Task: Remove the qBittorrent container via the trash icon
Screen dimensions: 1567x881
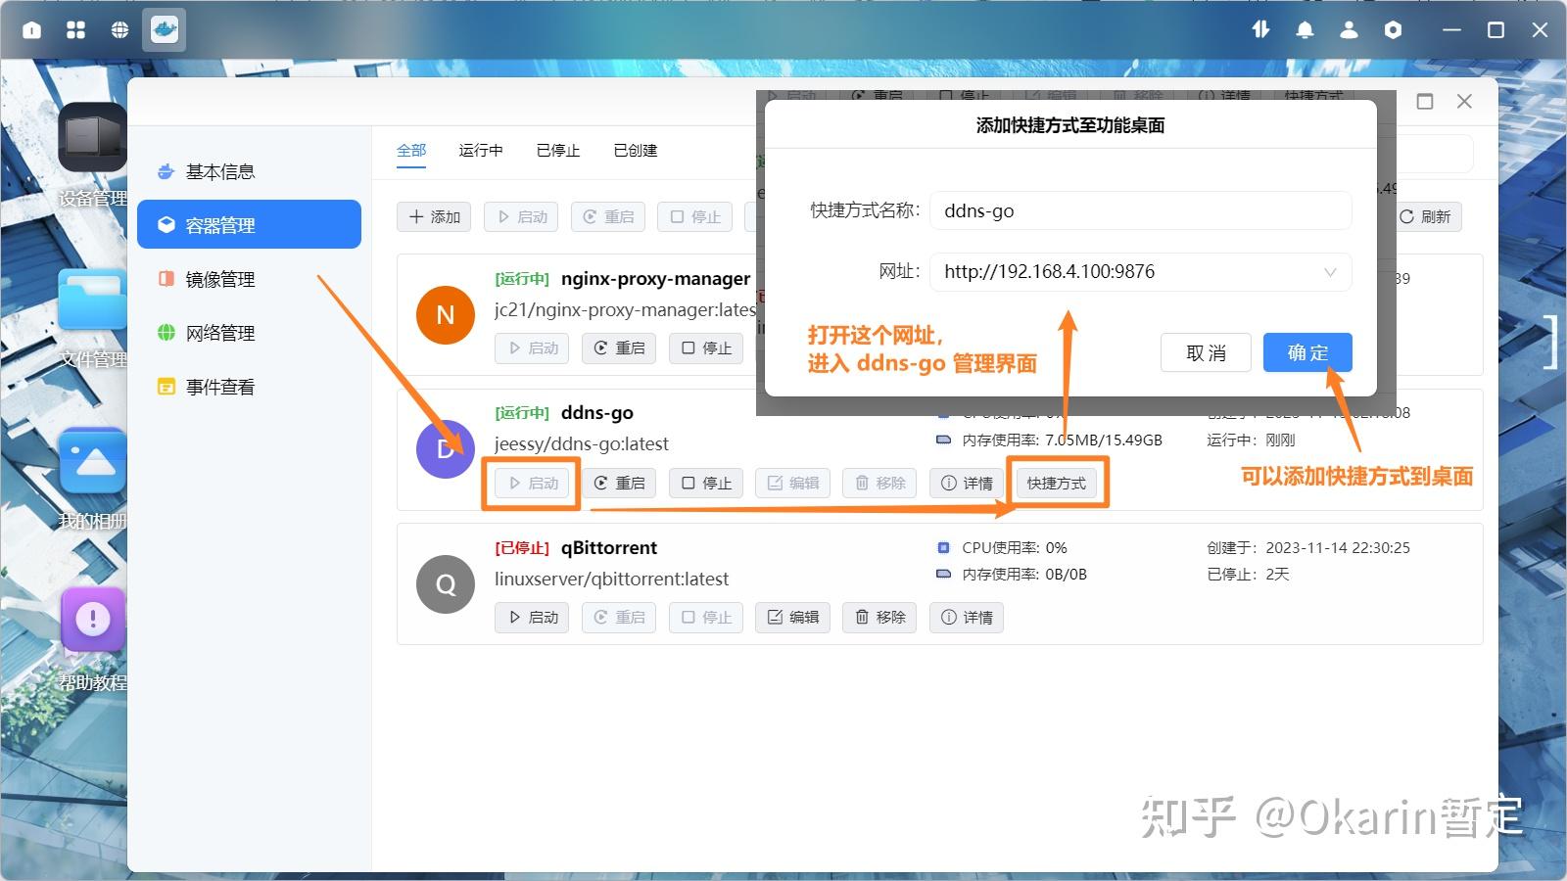Action: 878,617
